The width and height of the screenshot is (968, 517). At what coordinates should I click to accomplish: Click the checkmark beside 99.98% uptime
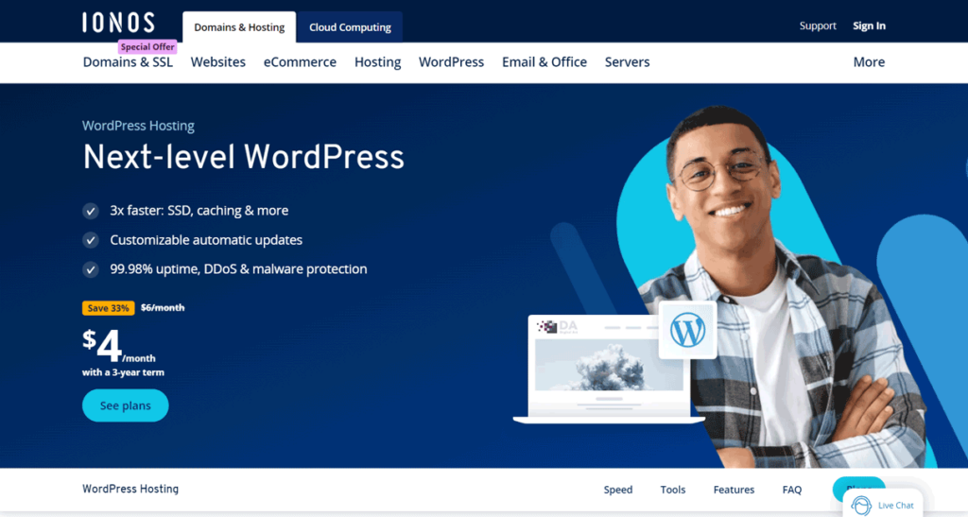click(x=91, y=269)
